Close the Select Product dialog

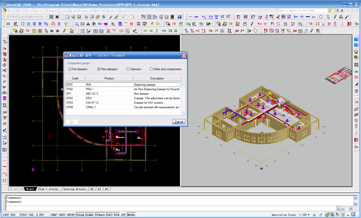coord(184,55)
